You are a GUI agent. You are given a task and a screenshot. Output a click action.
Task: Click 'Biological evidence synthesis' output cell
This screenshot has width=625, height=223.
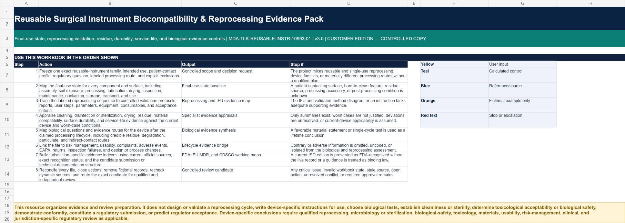pyautogui.click(x=235, y=135)
